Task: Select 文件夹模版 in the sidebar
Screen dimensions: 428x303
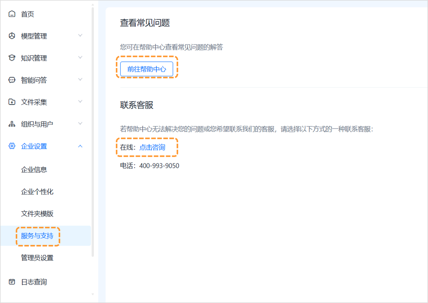Action: 37,214
